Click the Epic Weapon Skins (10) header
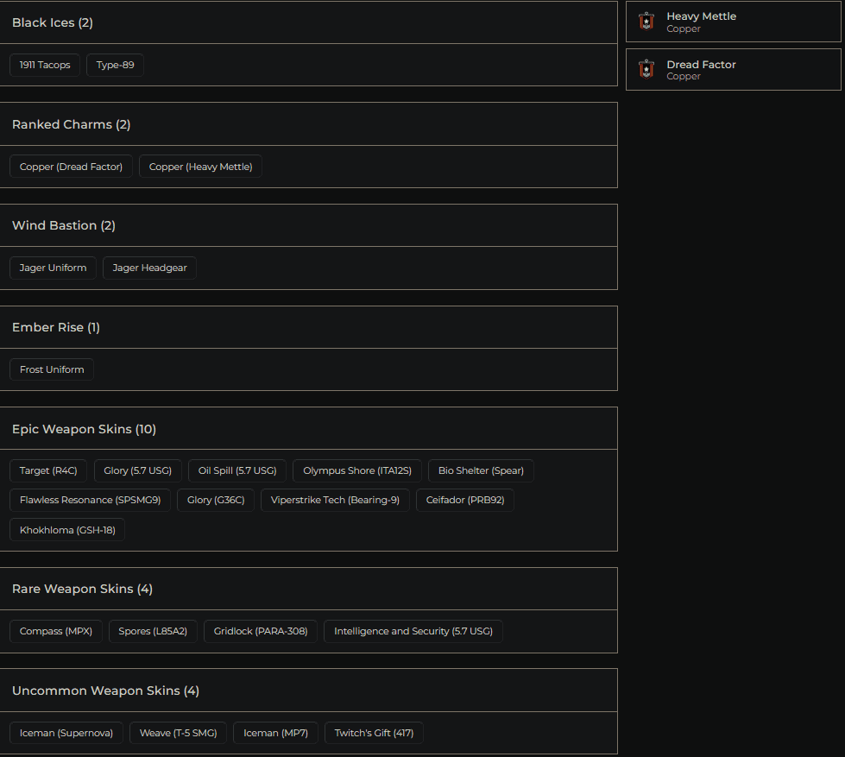The image size is (845, 757). [308, 428]
